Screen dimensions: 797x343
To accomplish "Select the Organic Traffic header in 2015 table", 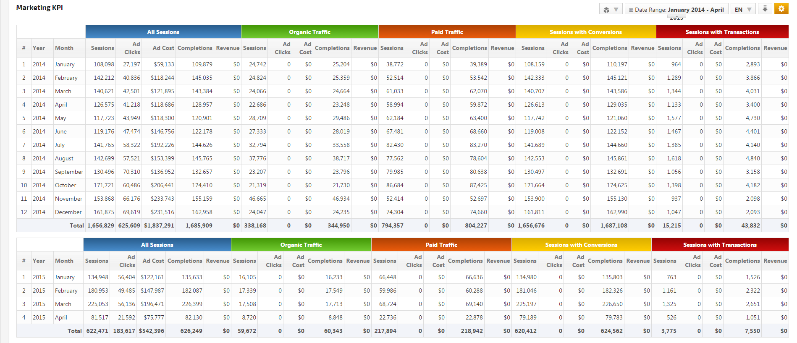I will (x=301, y=245).
